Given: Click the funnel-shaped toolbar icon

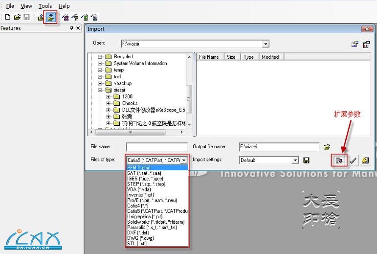Looking at the screenshot, I should pos(75,17).
